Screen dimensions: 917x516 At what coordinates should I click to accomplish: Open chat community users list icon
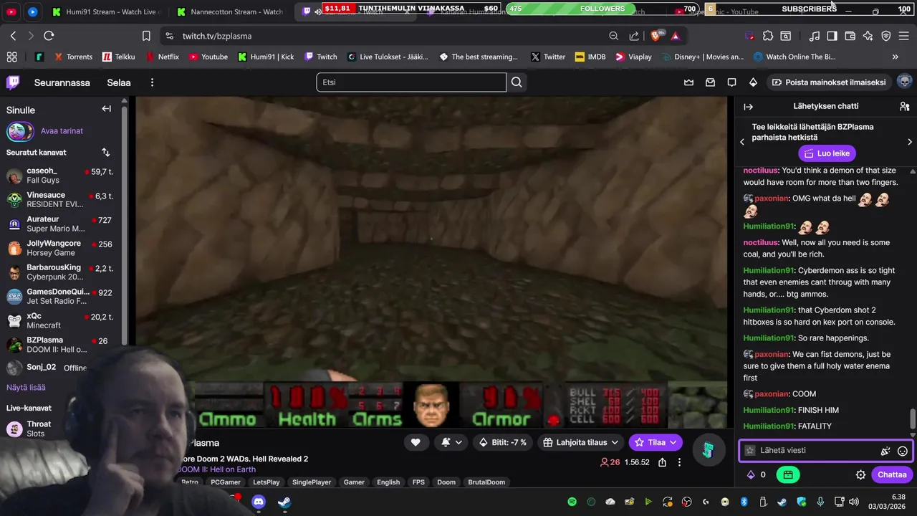(904, 106)
